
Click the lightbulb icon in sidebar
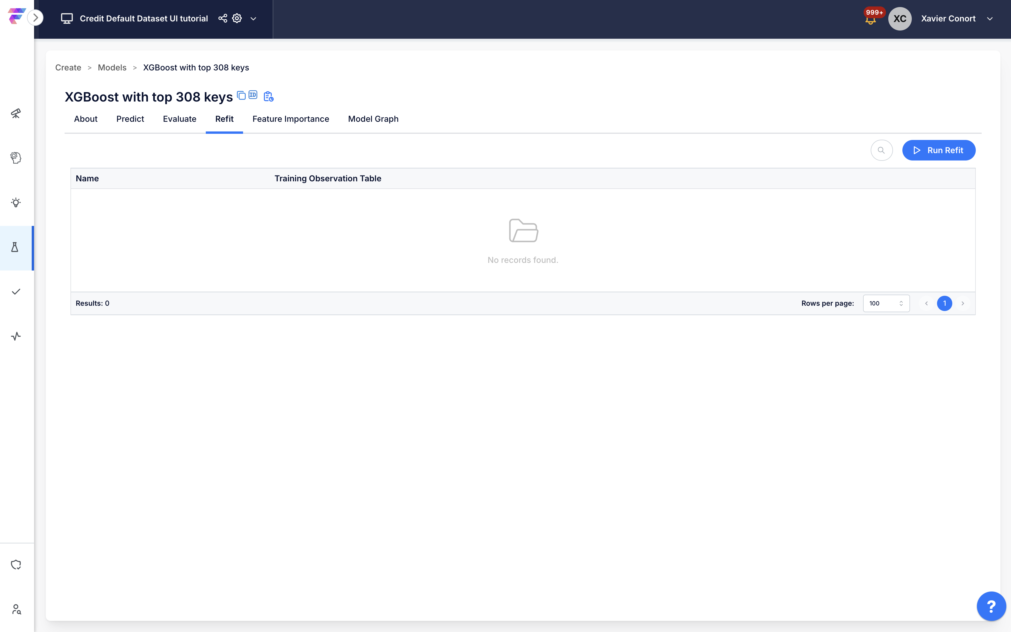coord(16,203)
